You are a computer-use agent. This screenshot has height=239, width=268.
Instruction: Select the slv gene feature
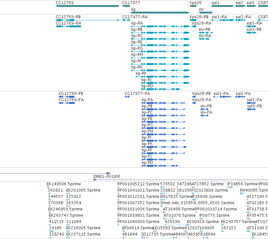[205, 13]
